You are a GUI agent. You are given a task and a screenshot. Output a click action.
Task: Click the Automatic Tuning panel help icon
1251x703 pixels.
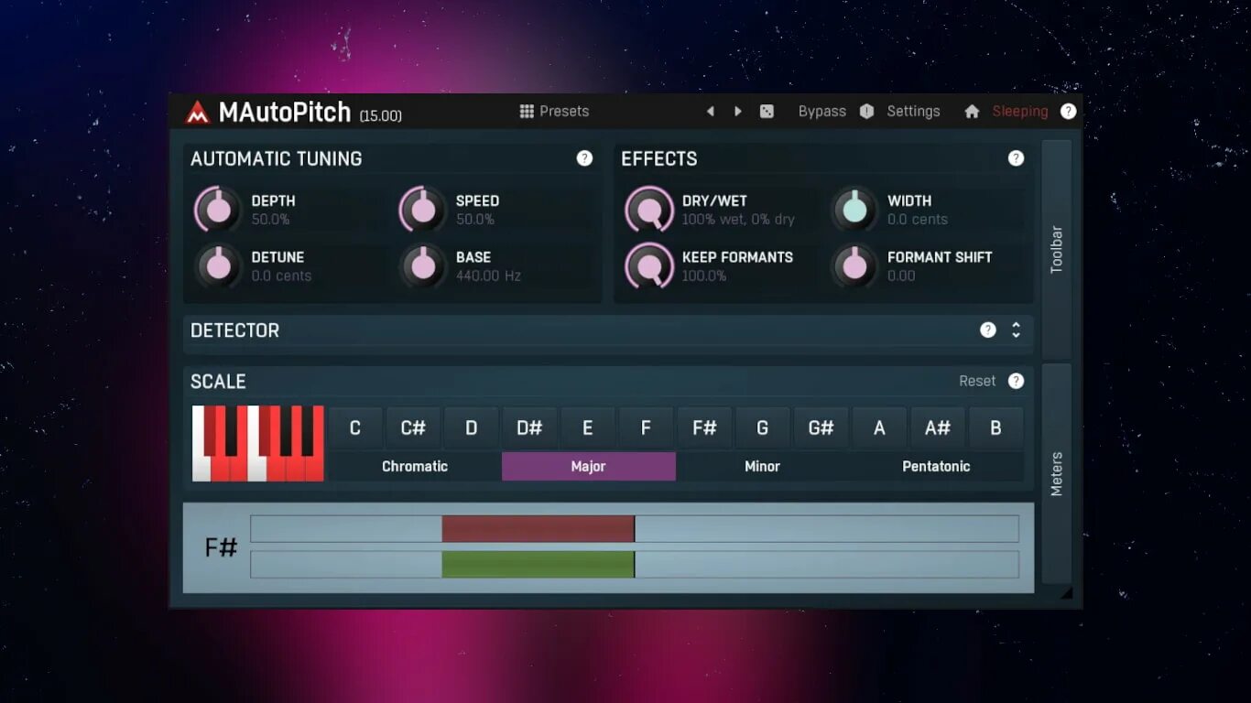(x=585, y=157)
